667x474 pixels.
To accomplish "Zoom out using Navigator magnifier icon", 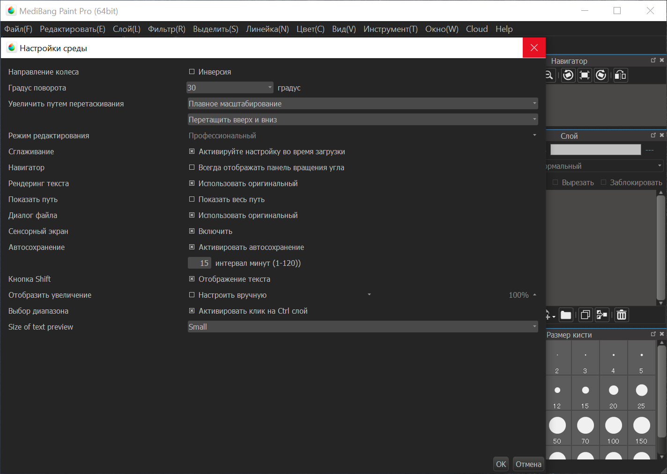I will pyautogui.click(x=550, y=75).
